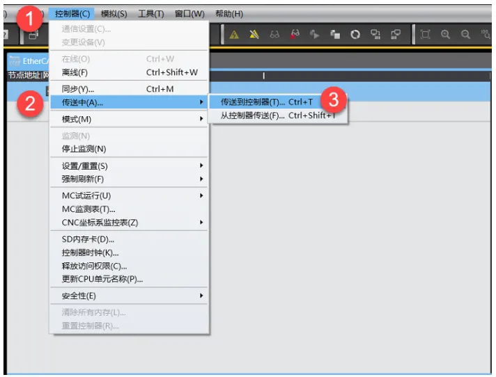Screen dimensions: 496x377
Task: Click the fit-to-window zoom icon
Action: (426, 35)
